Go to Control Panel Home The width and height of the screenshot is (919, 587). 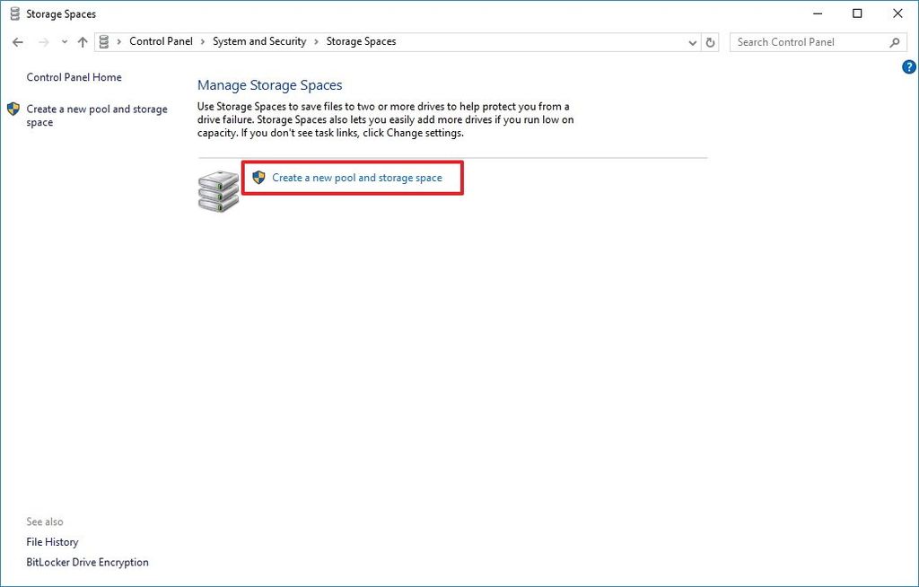point(74,77)
